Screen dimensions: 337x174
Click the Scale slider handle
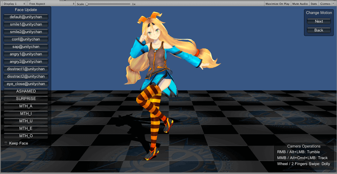coord(87,4)
